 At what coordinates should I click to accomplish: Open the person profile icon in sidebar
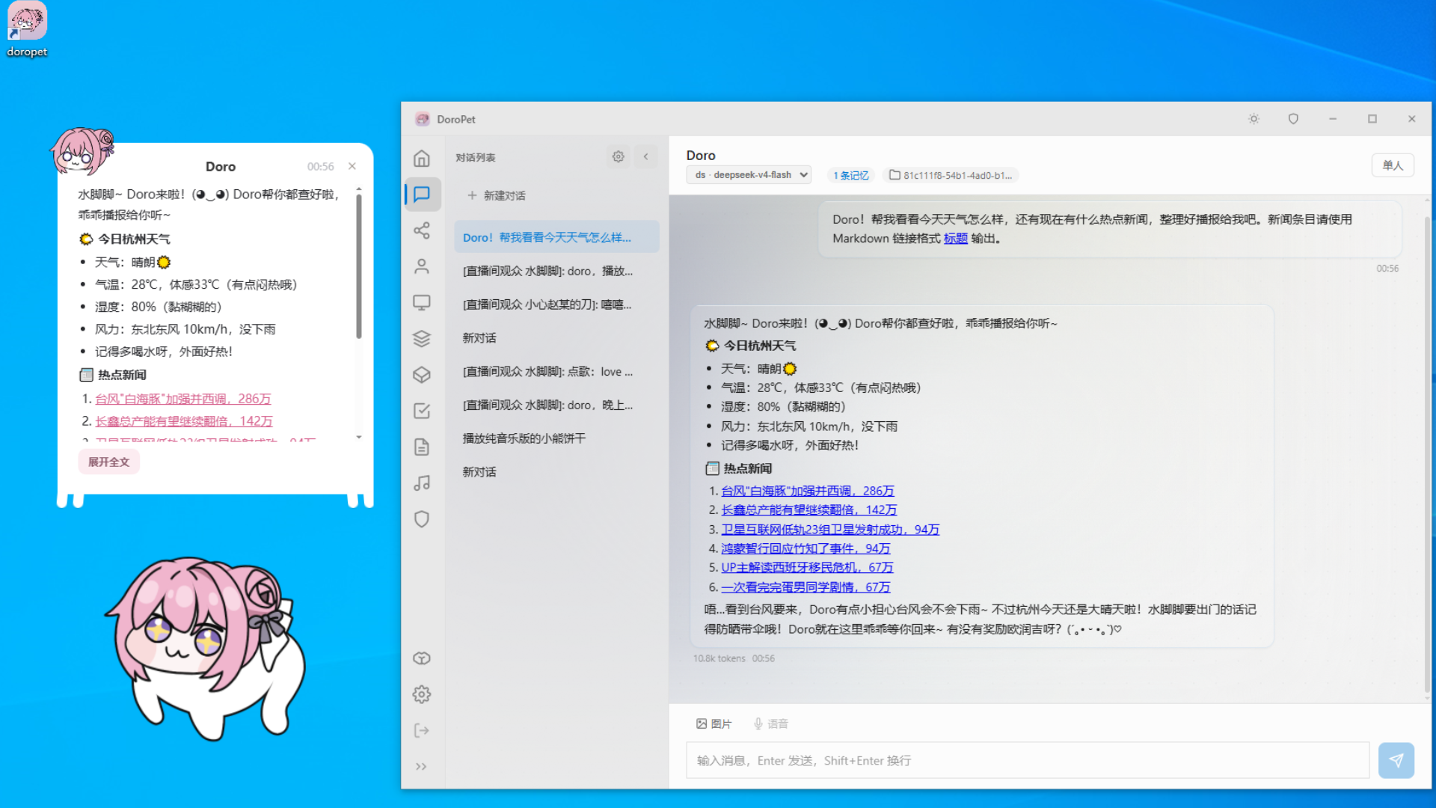[422, 266]
